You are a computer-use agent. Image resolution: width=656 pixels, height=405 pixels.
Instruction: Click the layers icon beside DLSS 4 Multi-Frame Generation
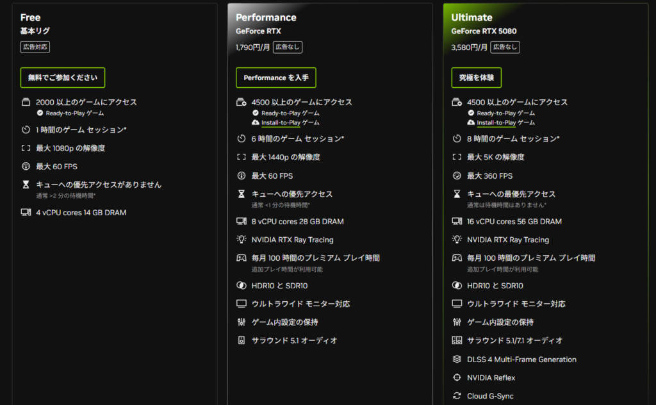point(457,360)
